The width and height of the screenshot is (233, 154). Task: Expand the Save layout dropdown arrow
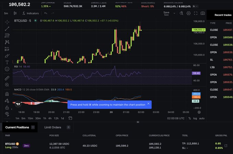point(174,13)
